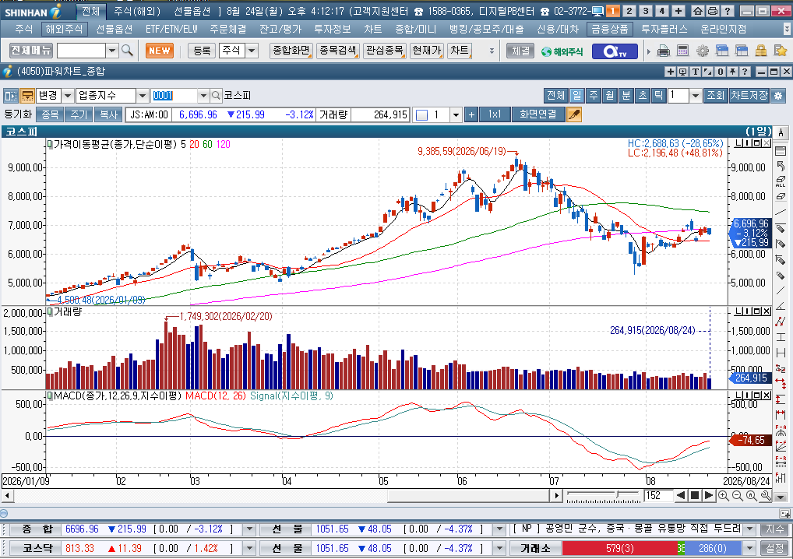Viewport: 793px width, 559px height.
Task: Open the ETF/ETN/ELW menu
Action: tap(171, 30)
